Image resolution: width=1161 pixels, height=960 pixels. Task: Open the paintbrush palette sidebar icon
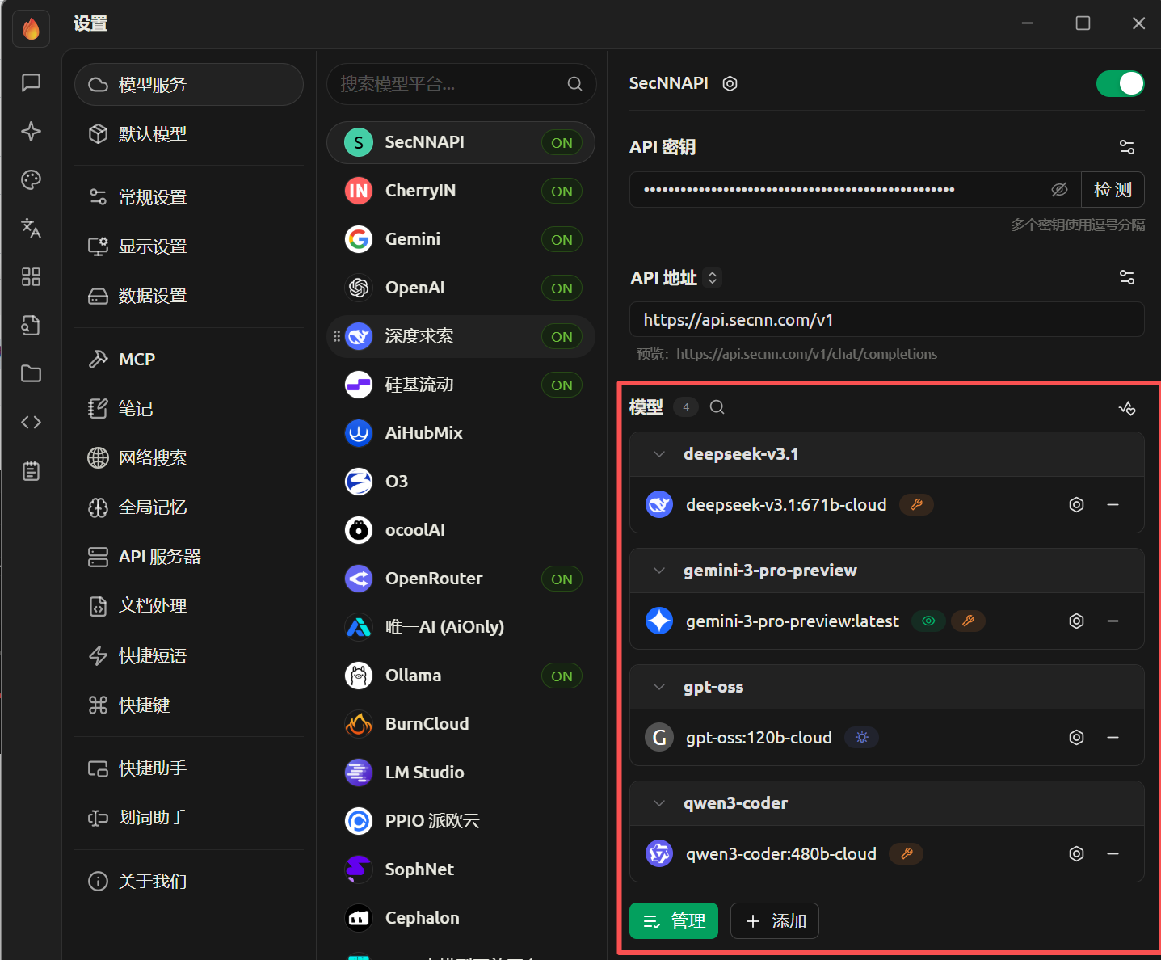tap(31, 179)
